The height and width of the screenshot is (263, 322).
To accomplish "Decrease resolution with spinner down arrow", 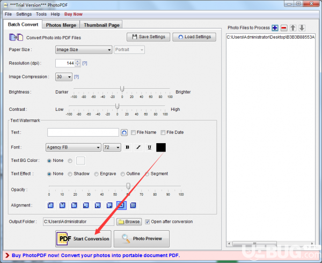I will click(77, 65).
